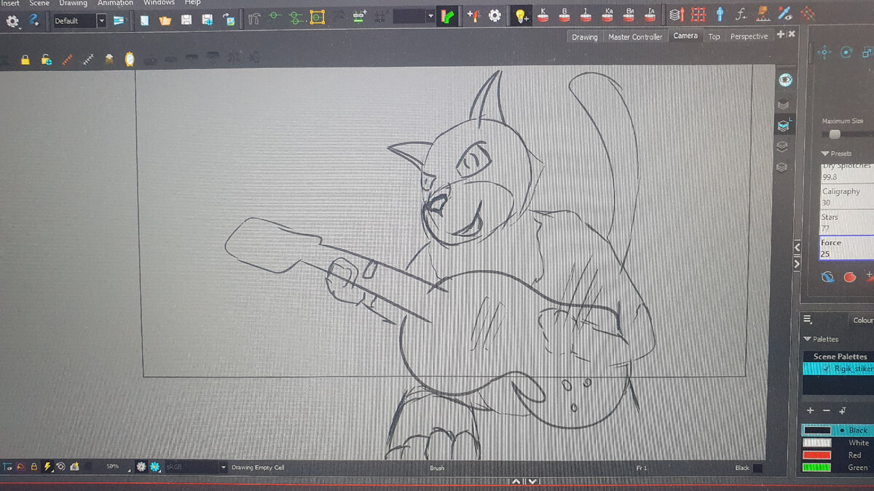The height and width of the screenshot is (491, 874).
Task: Remove colour with the minus button
Action: coord(826,411)
